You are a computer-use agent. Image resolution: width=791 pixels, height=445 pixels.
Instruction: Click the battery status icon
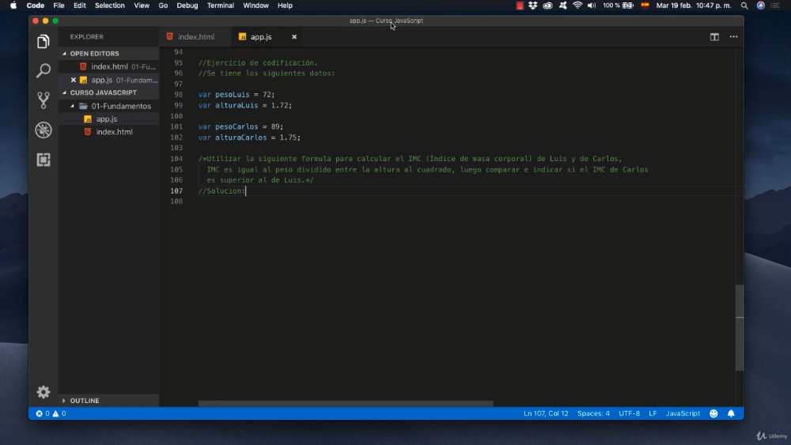coord(628,6)
